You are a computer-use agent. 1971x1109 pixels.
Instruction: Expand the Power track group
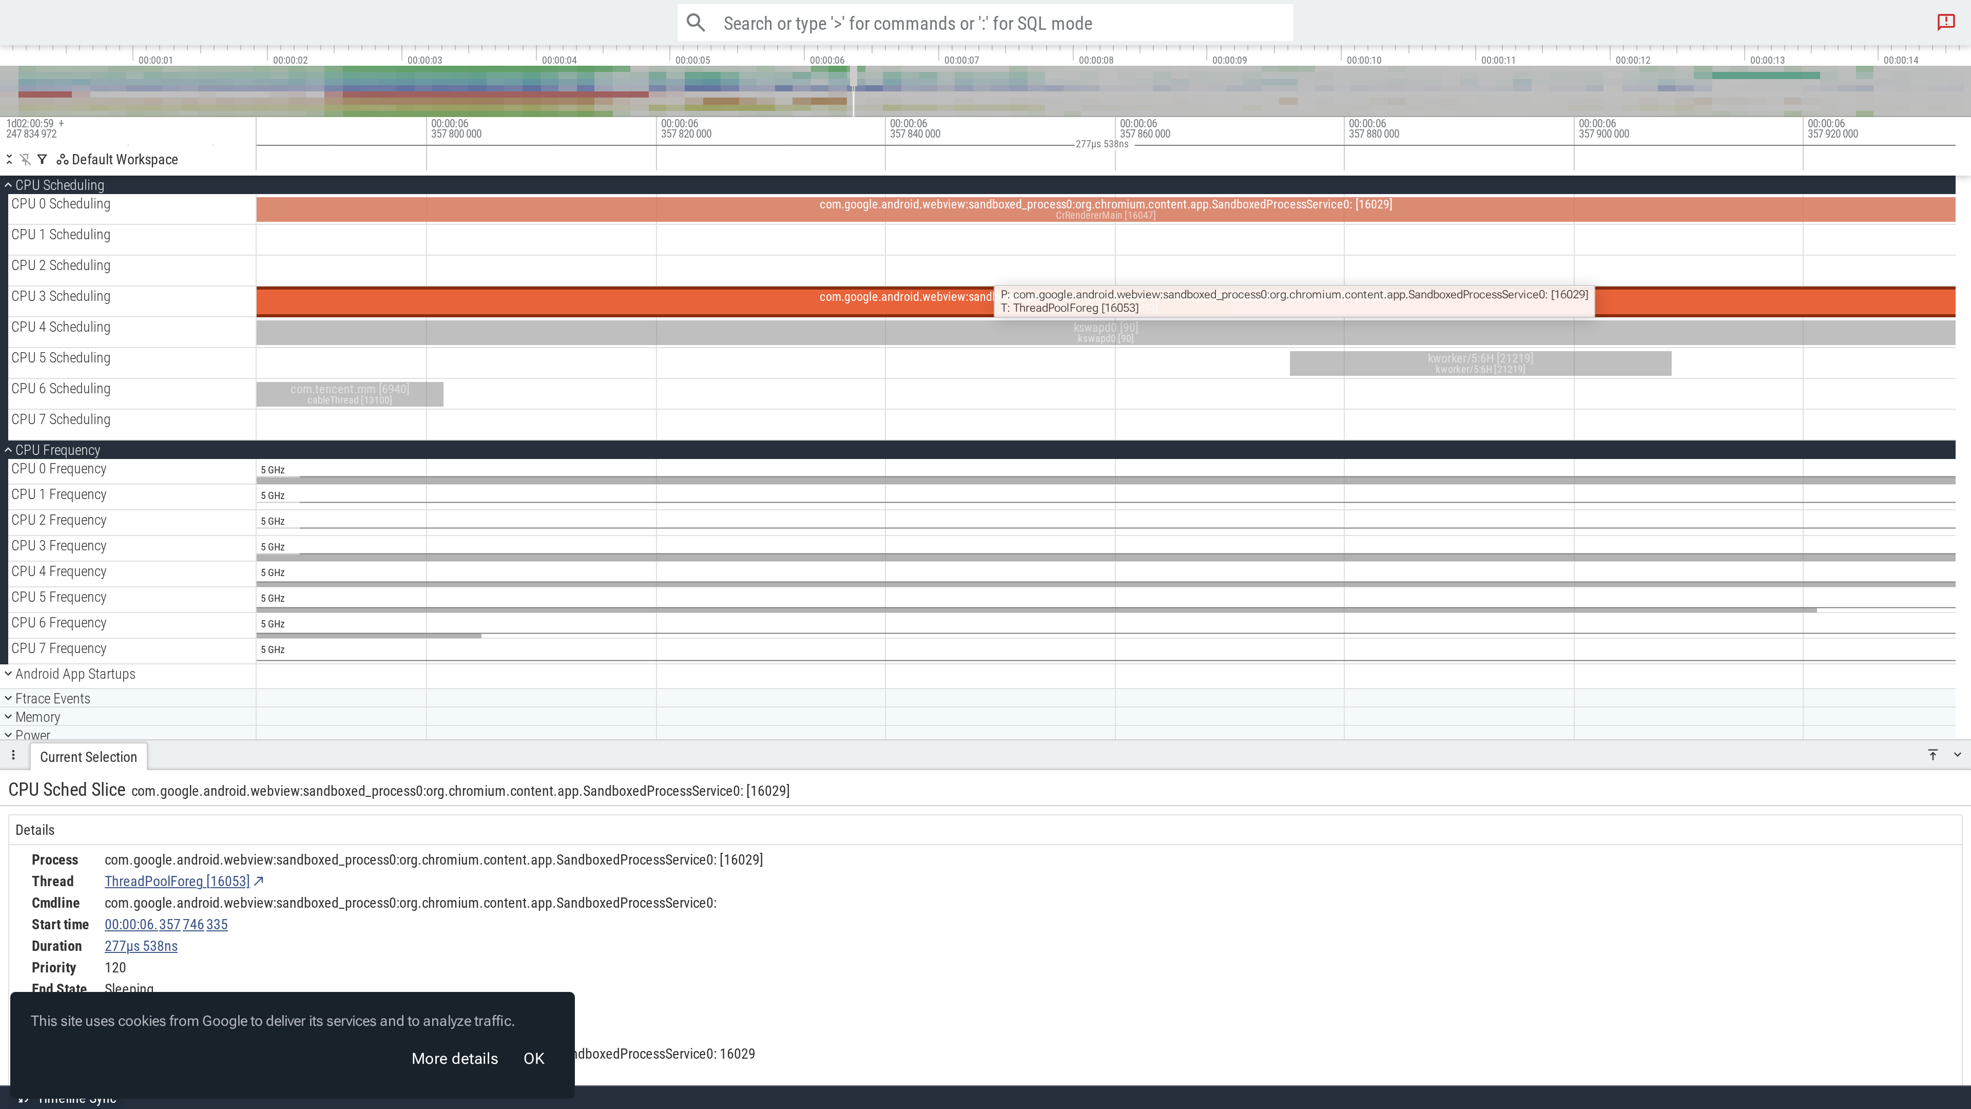point(8,735)
